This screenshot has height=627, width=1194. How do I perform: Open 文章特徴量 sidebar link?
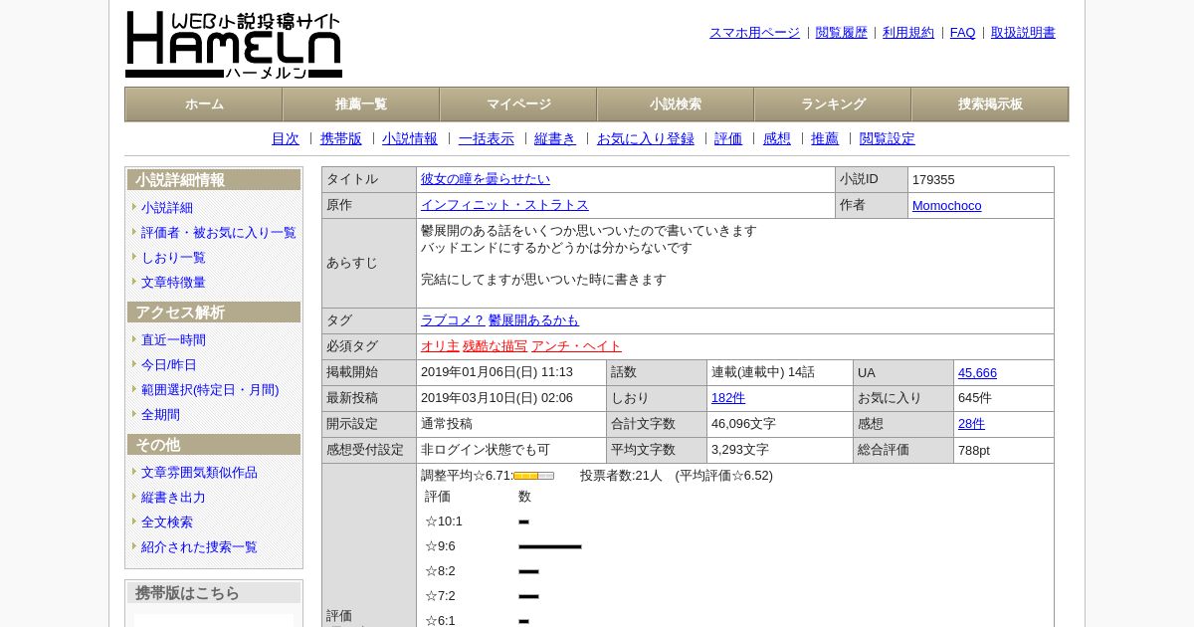pos(173,283)
